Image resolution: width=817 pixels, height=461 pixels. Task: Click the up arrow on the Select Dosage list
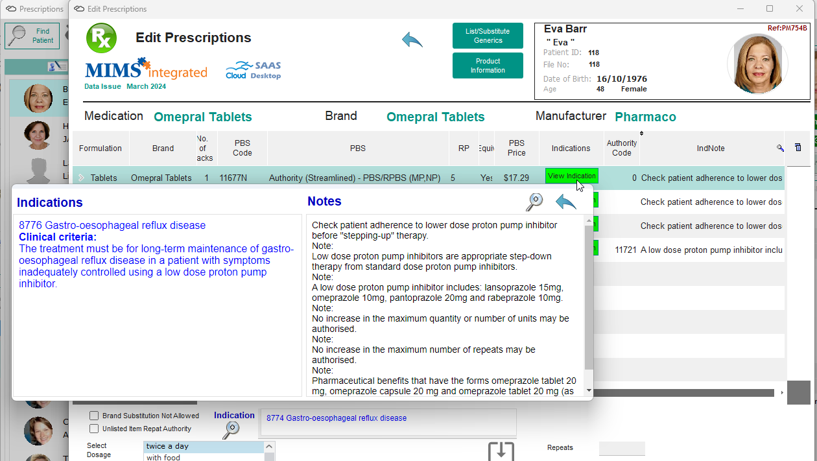(x=270, y=446)
